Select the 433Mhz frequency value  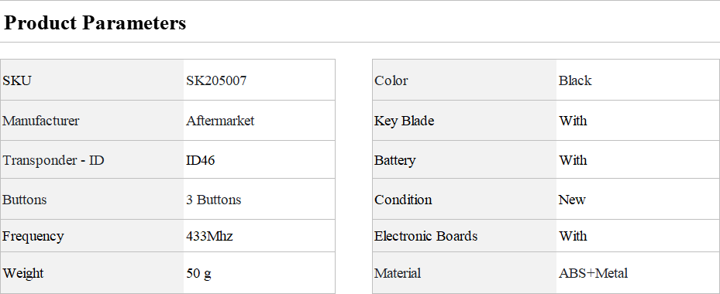tap(209, 236)
